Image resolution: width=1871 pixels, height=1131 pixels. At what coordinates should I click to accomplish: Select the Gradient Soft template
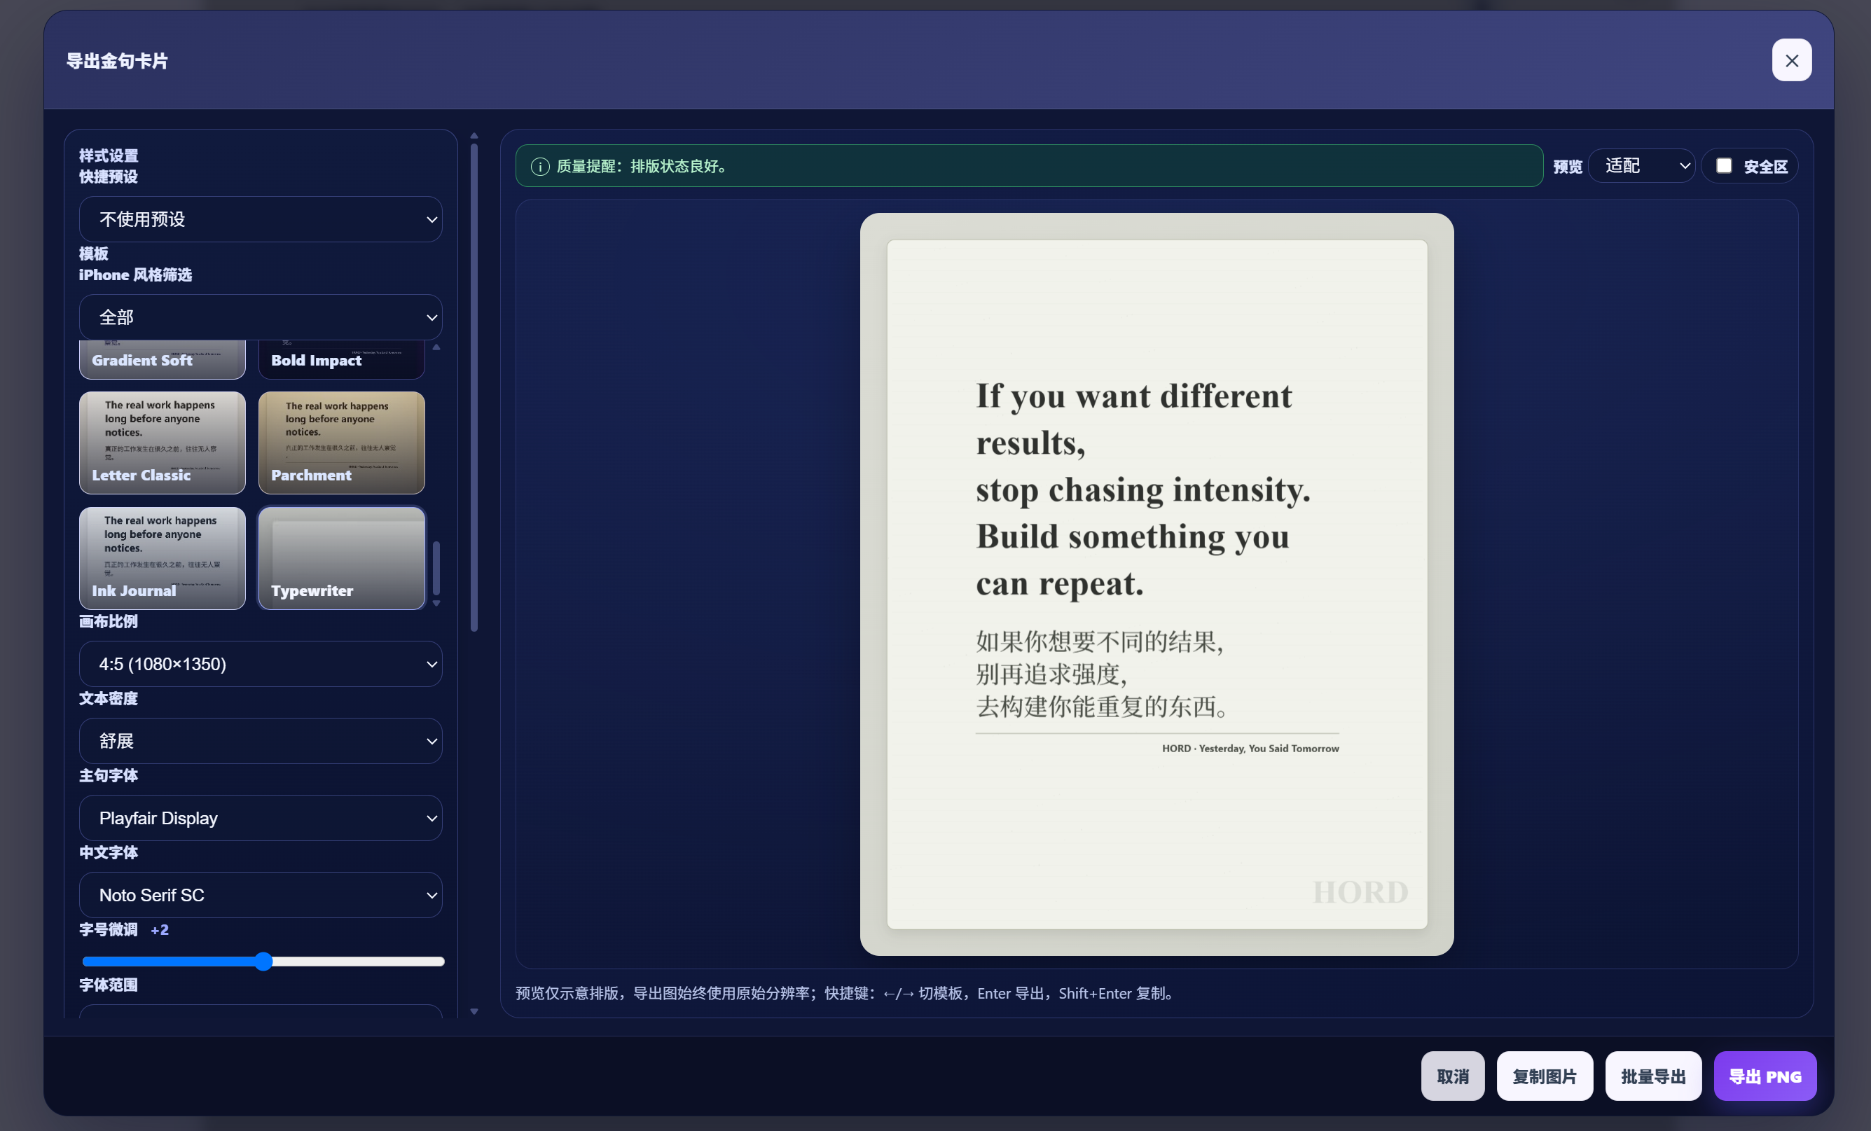tap(162, 358)
